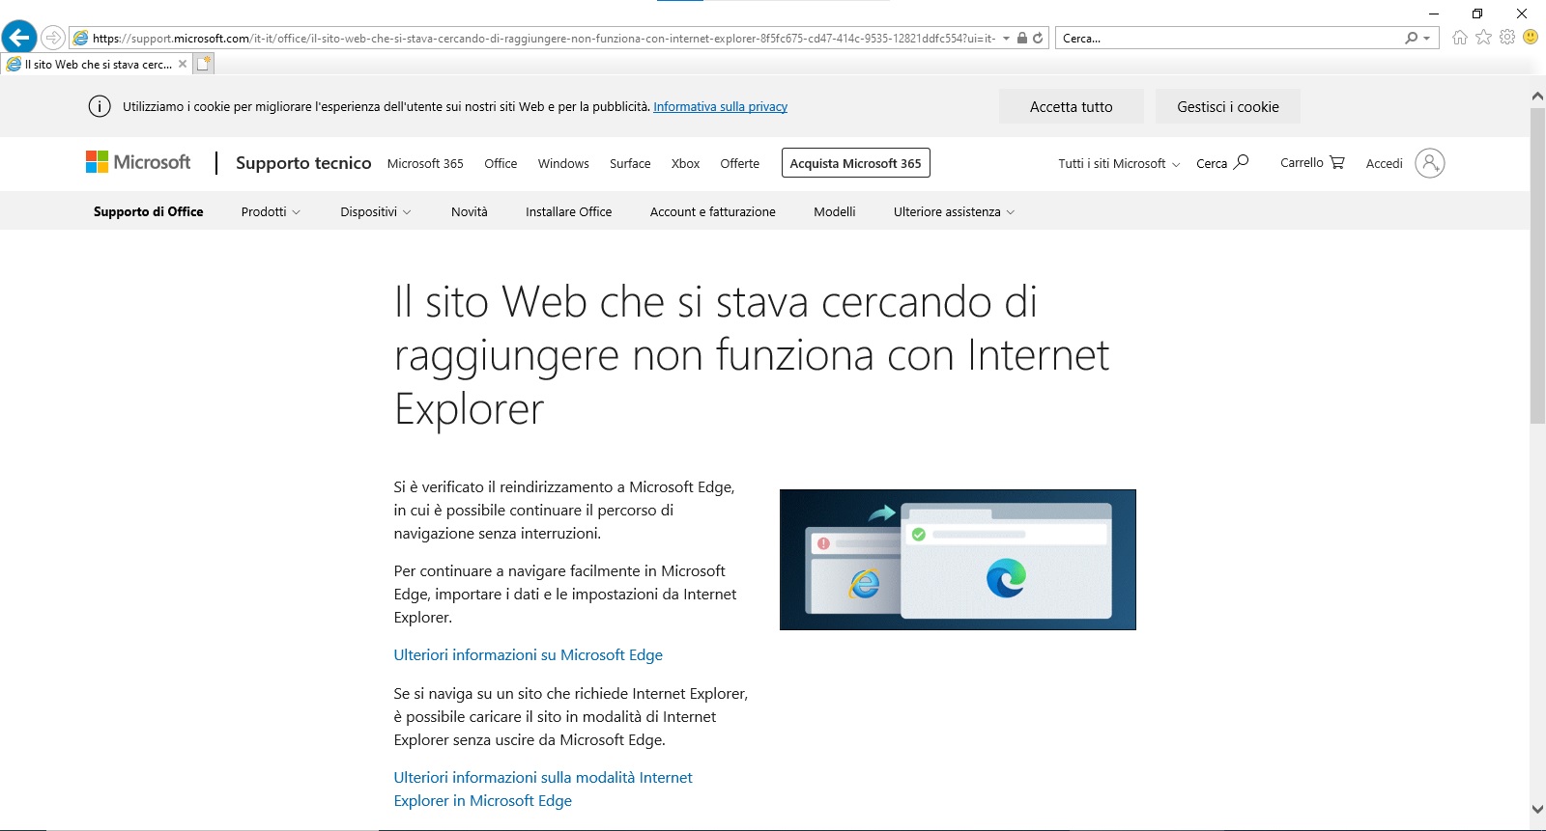The width and height of the screenshot is (1546, 831).
Task: Click the 'Cerca...' browser search field
Action: pyautogui.click(x=1229, y=39)
